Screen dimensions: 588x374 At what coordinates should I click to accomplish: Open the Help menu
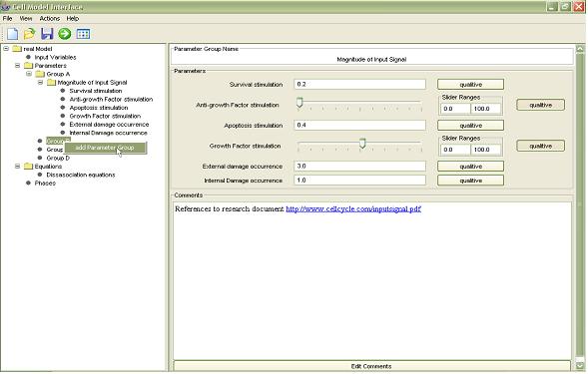(x=73, y=18)
